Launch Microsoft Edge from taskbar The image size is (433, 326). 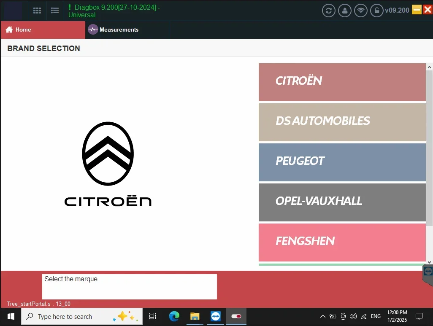tap(174, 316)
